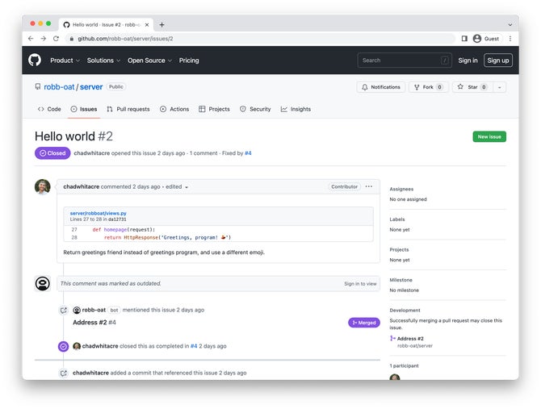Open the browser three-dot menu

[x=510, y=39]
